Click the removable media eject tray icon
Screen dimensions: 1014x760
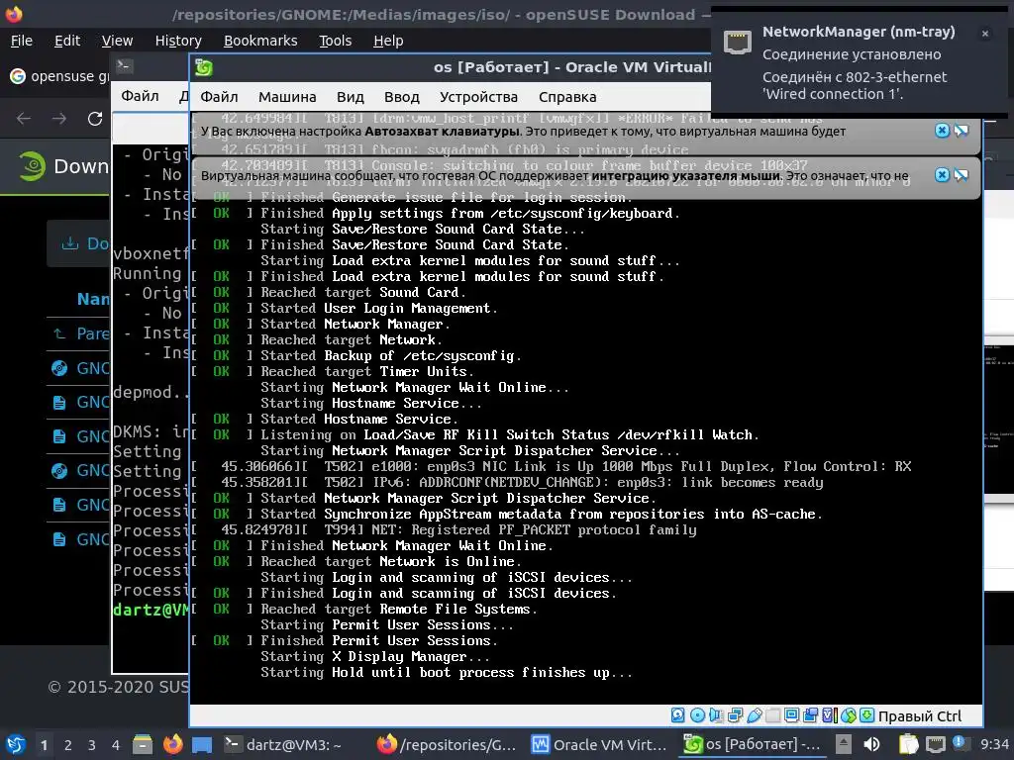click(x=843, y=744)
